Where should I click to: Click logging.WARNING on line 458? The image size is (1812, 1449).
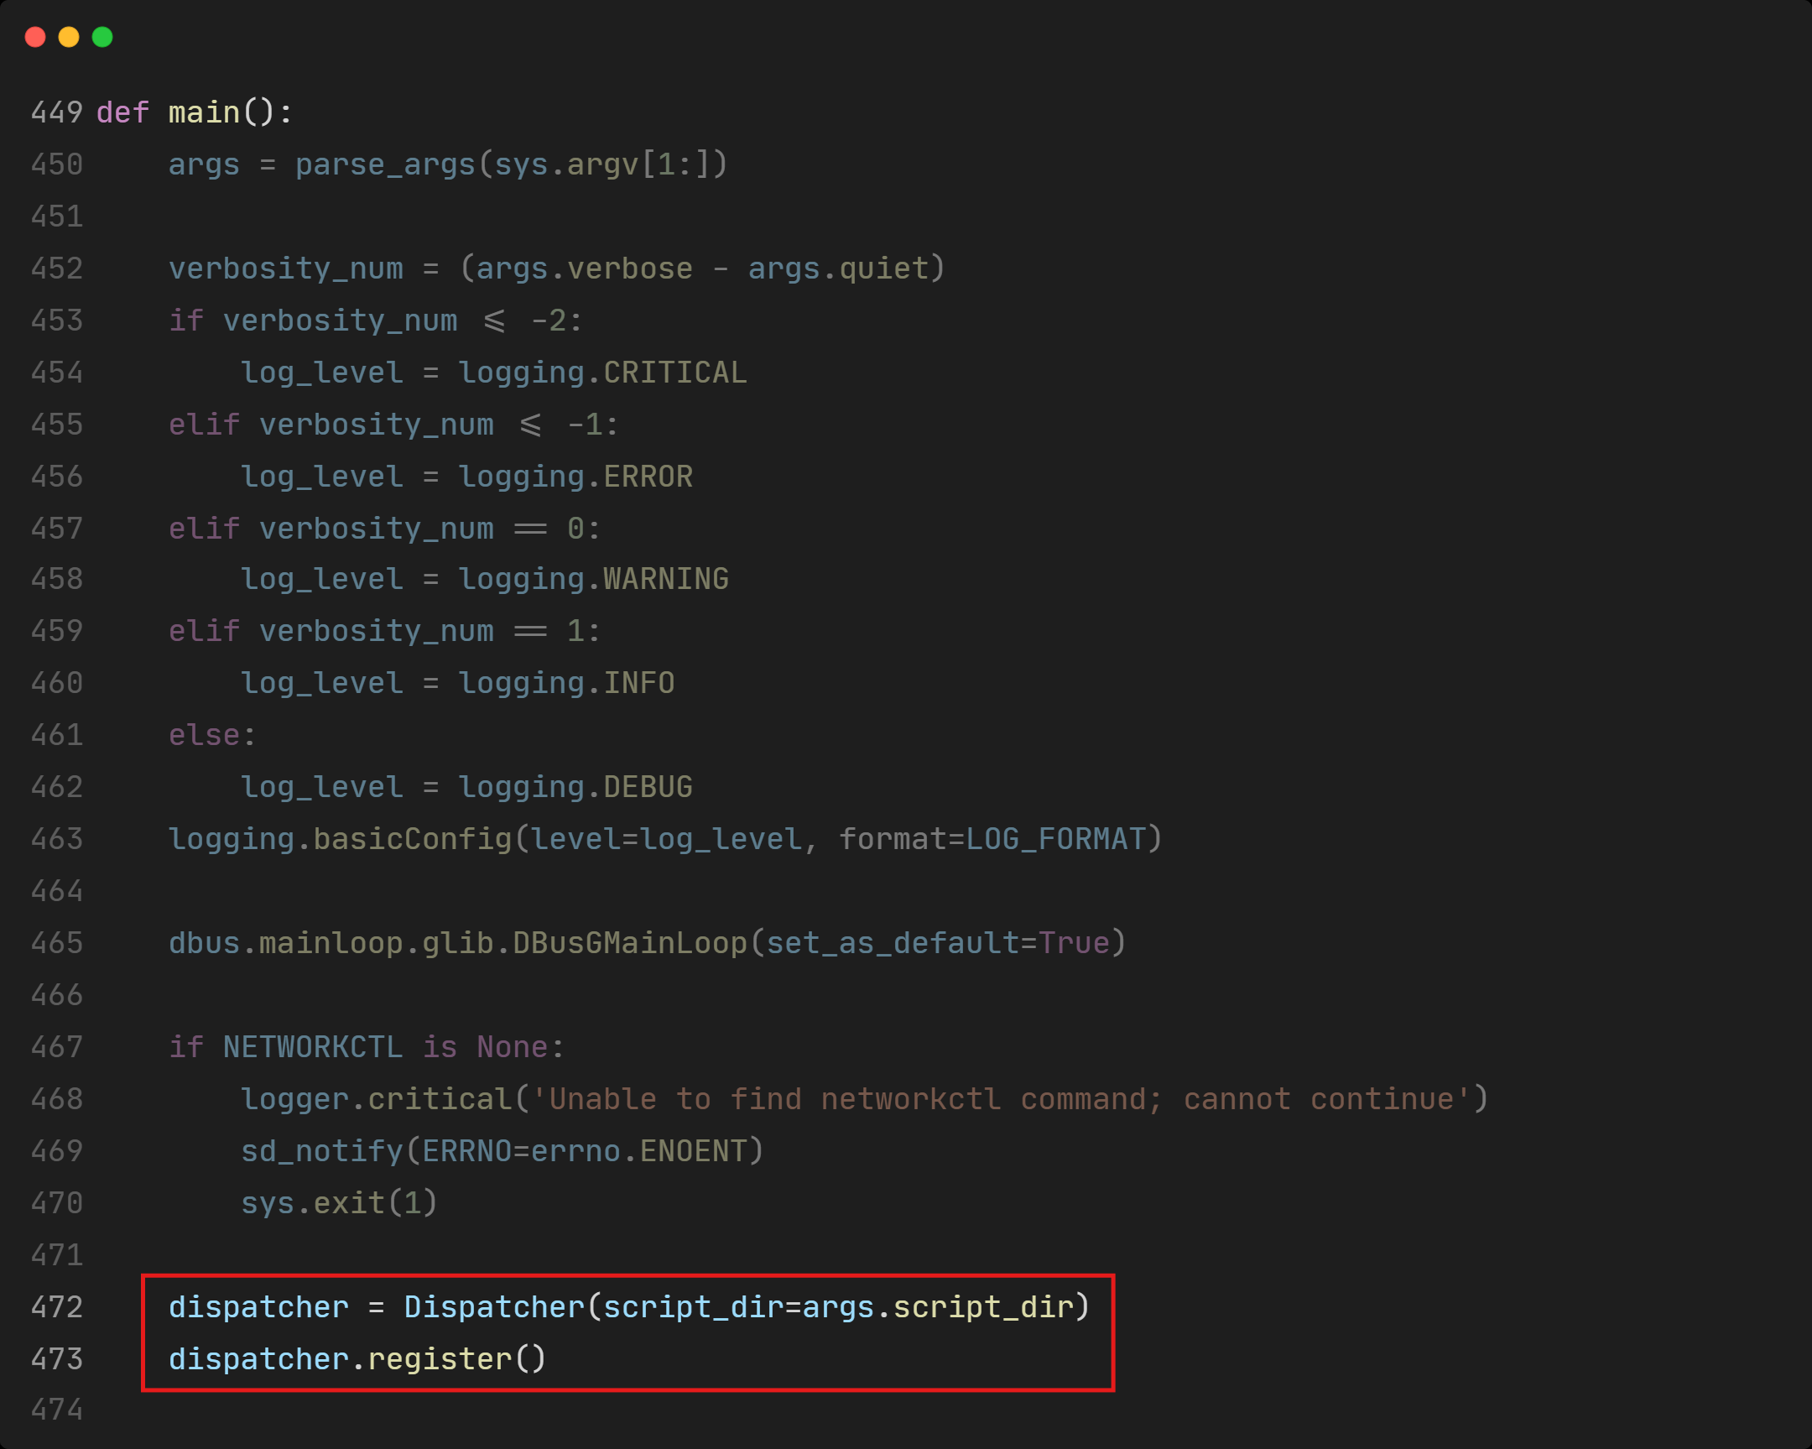point(592,579)
